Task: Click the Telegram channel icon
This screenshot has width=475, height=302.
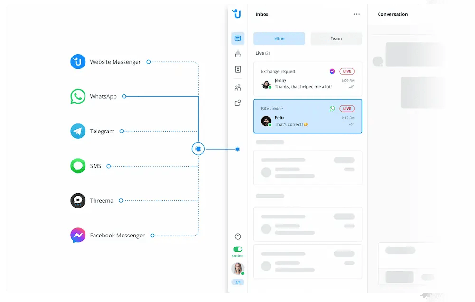Action: point(78,131)
